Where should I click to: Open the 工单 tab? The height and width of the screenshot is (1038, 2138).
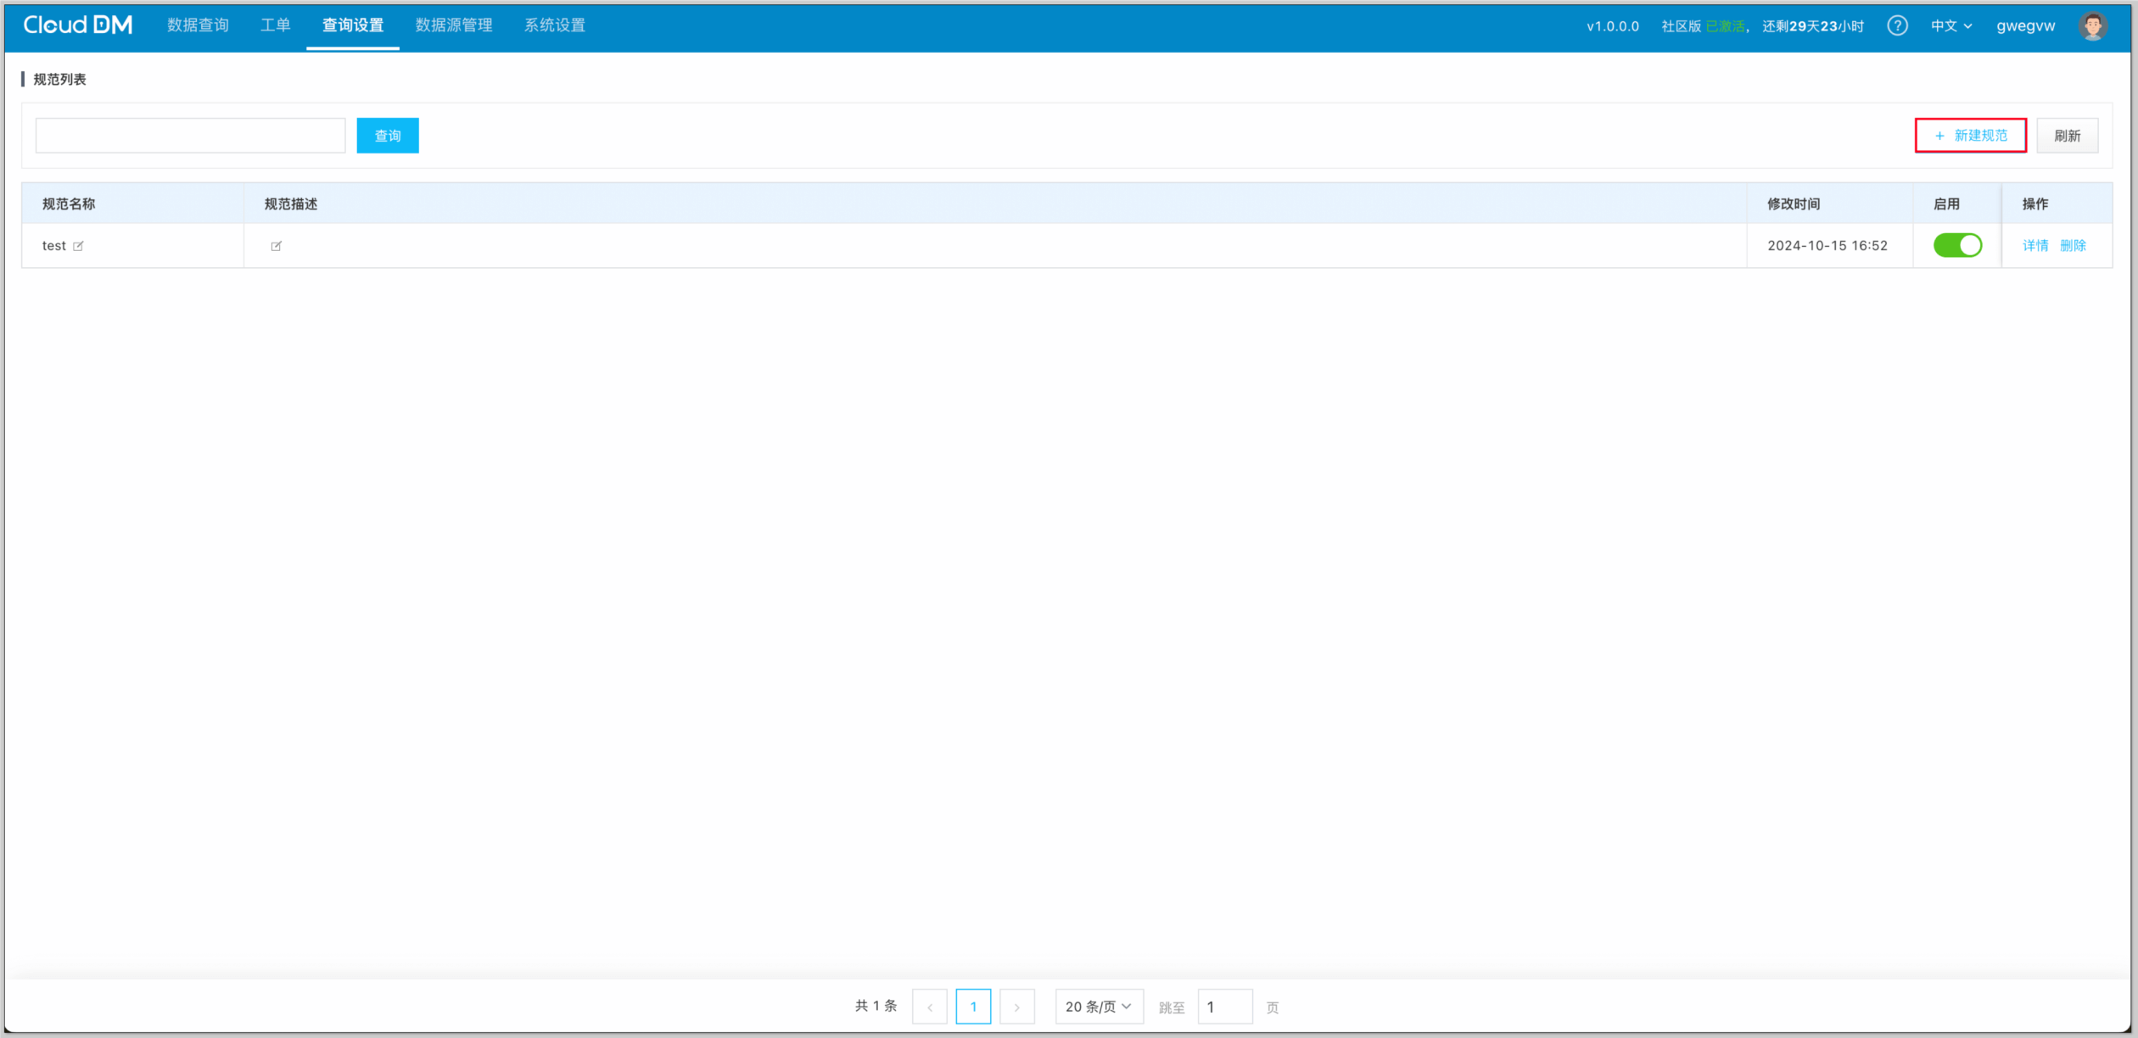coord(275,25)
